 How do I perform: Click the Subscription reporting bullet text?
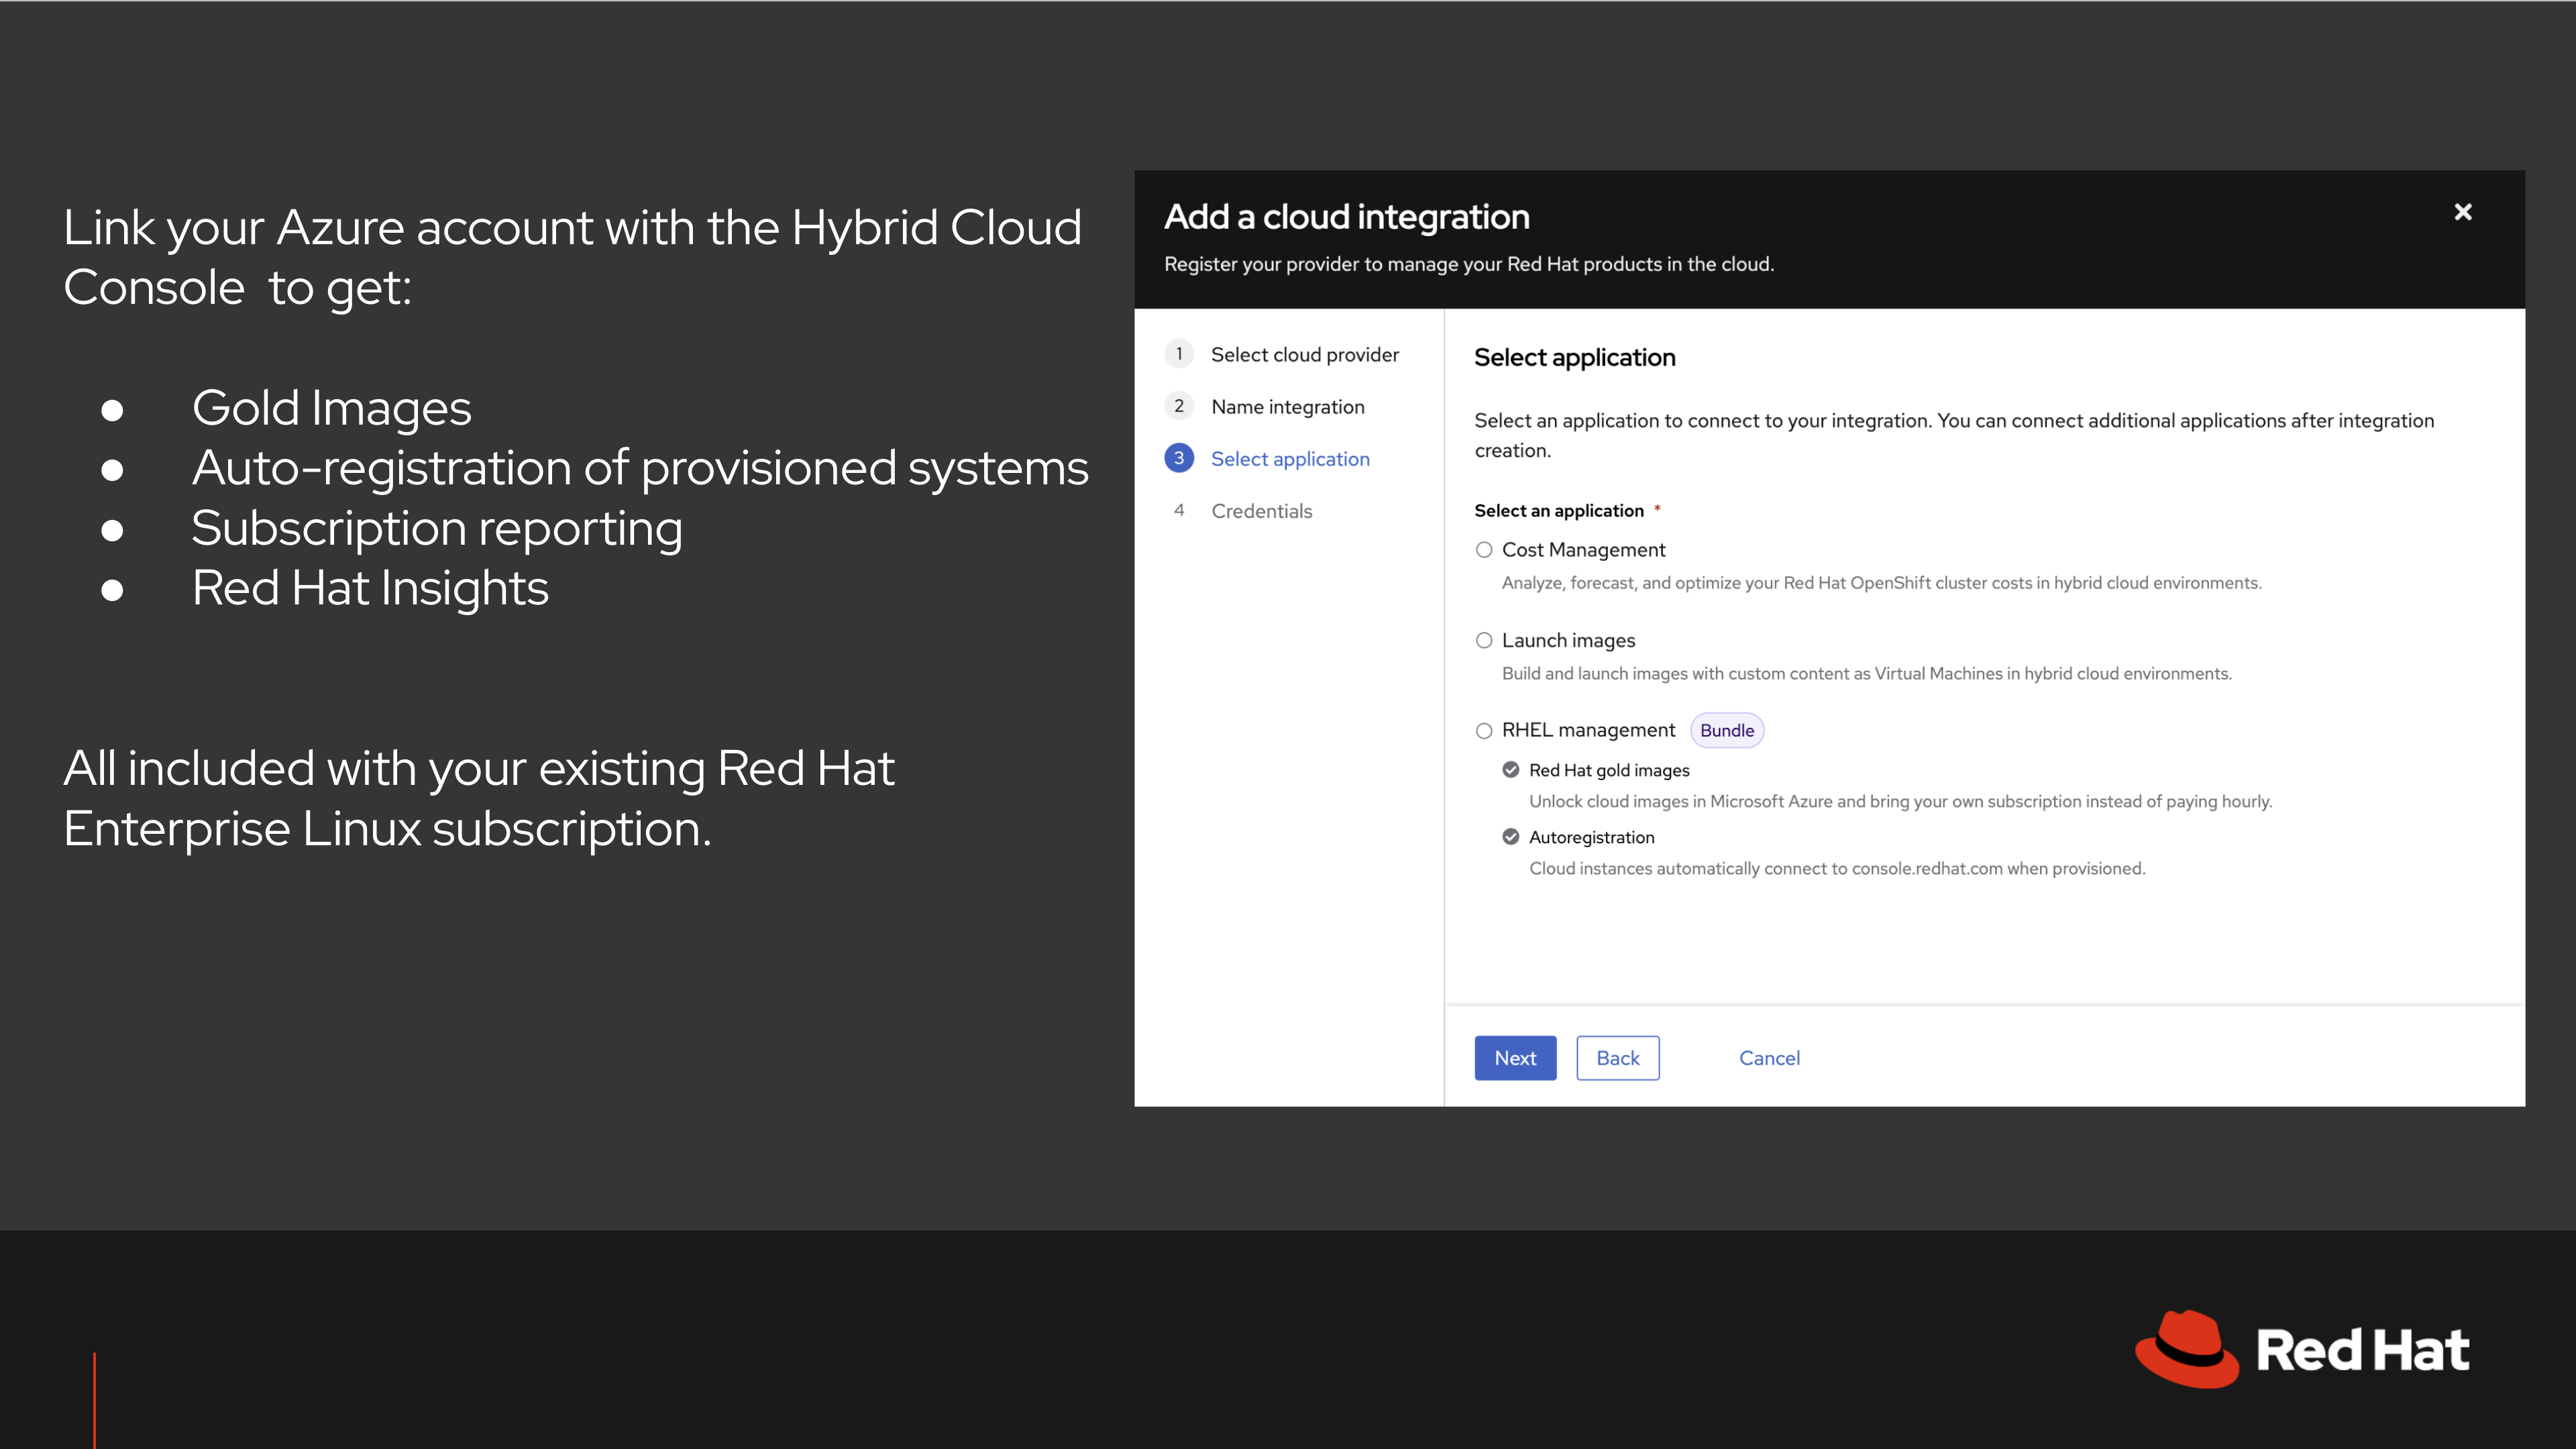[x=437, y=528]
